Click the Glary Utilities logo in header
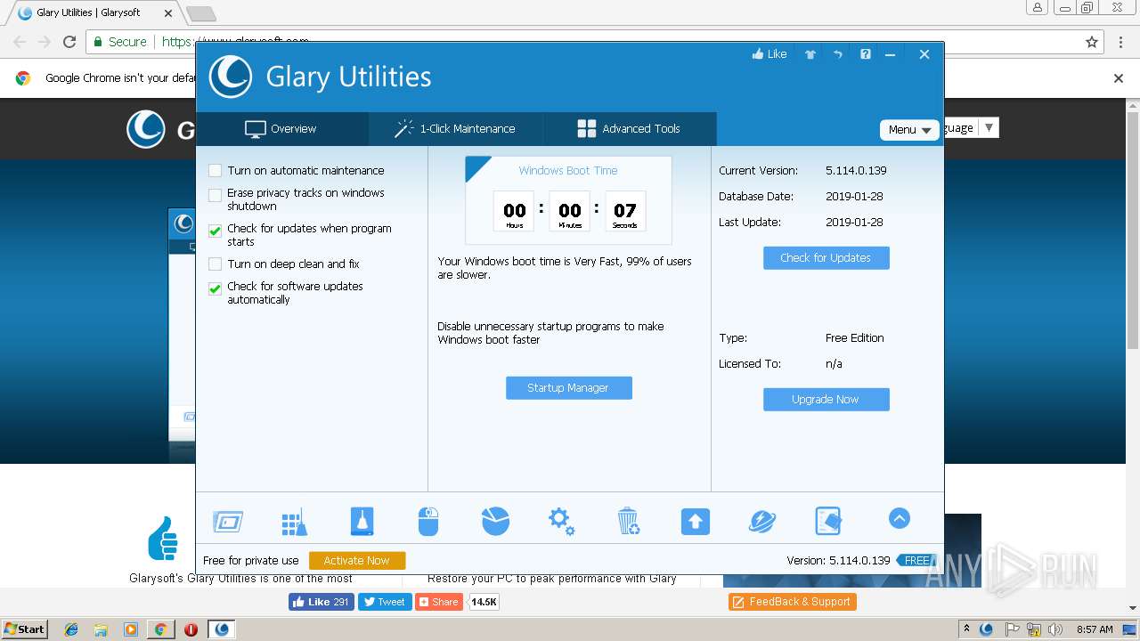Image resolution: width=1140 pixels, height=641 pixels. click(x=231, y=77)
